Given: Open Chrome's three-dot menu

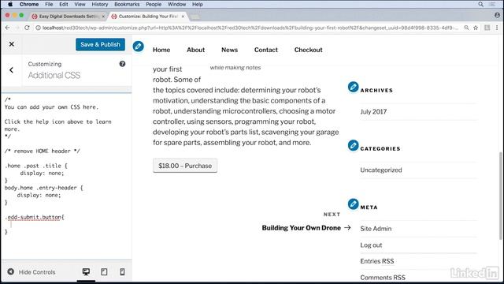Looking at the screenshot, I should (497, 28).
